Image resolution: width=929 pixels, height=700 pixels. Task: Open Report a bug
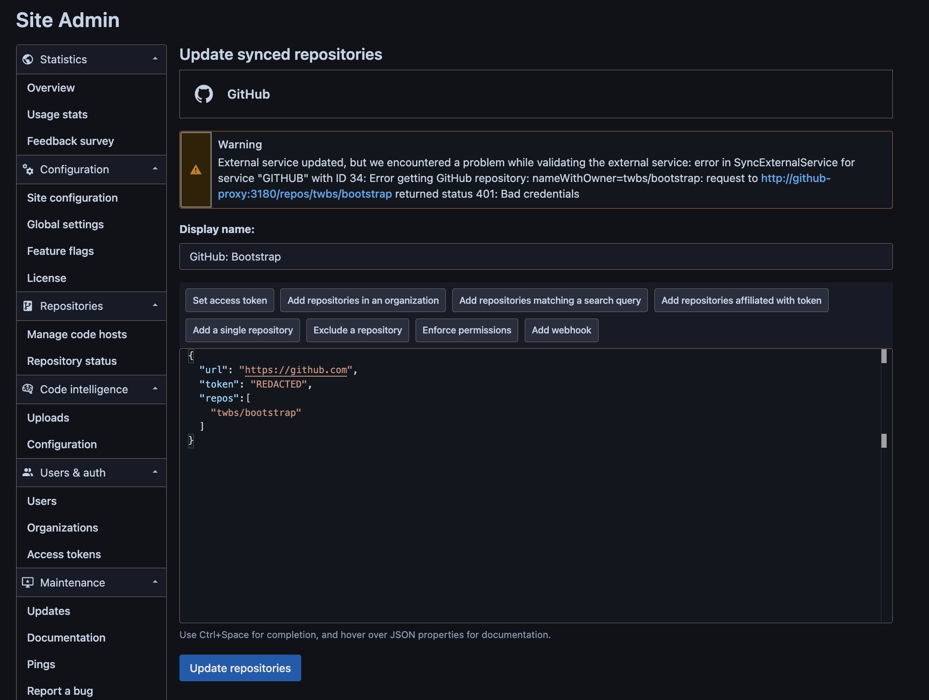[60, 691]
